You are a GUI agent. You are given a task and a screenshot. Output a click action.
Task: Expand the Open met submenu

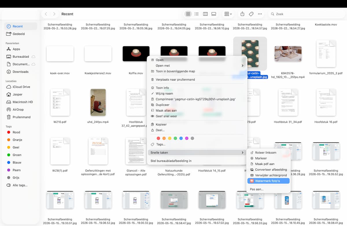pos(197,65)
